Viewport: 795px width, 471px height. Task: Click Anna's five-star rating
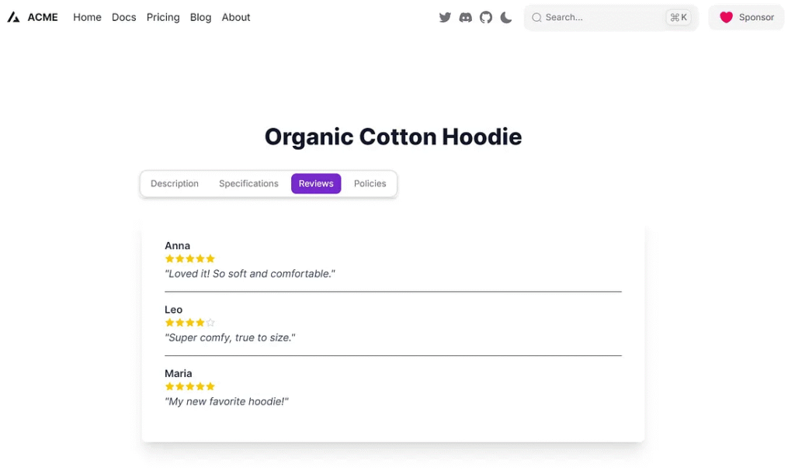click(x=189, y=259)
